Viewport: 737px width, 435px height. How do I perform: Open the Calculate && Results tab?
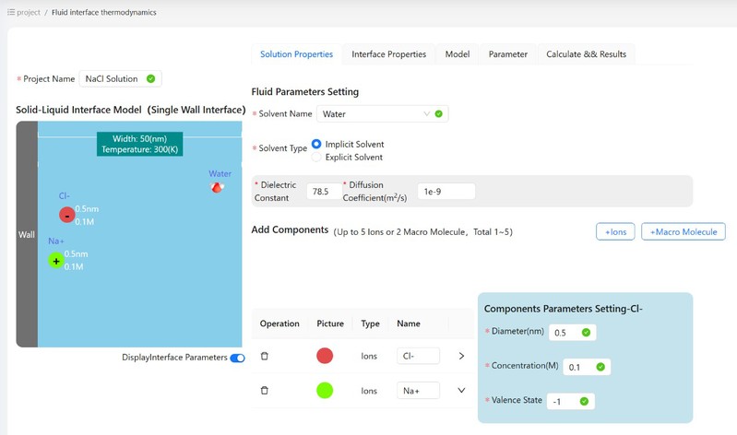(x=586, y=54)
